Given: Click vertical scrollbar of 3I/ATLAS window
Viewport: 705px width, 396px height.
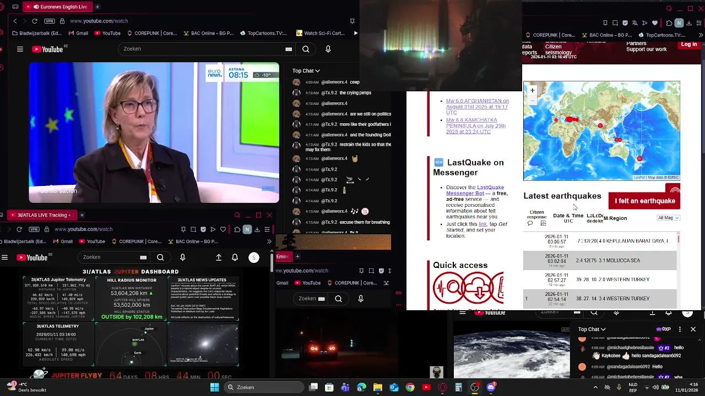Looking at the screenshot, I should 272,262.
